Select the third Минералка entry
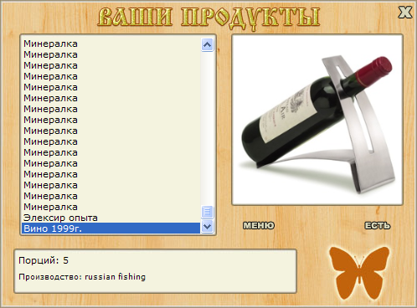This screenshot has width=417, height=308. click(111, 65)
